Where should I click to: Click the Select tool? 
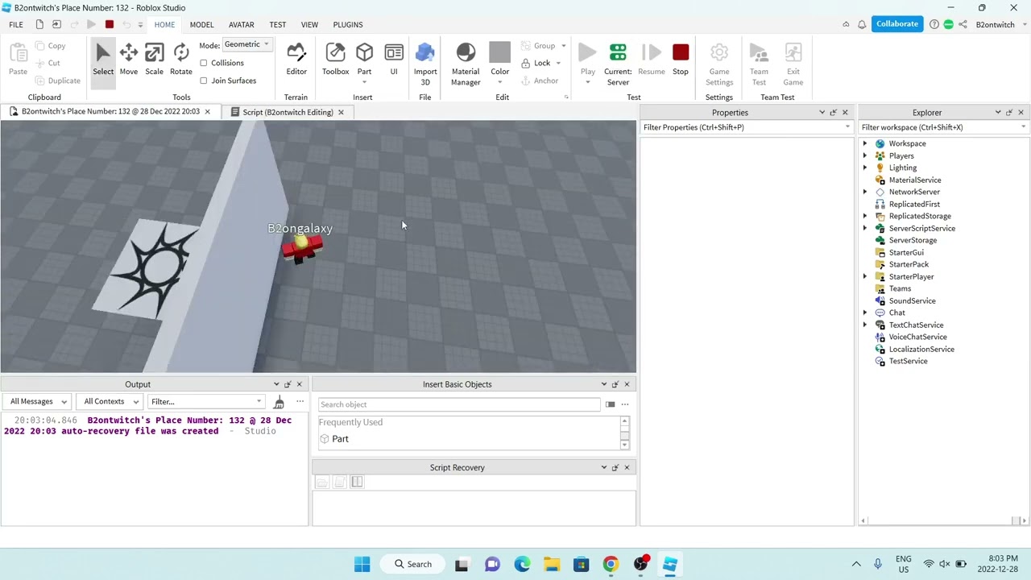coord(103,60)
